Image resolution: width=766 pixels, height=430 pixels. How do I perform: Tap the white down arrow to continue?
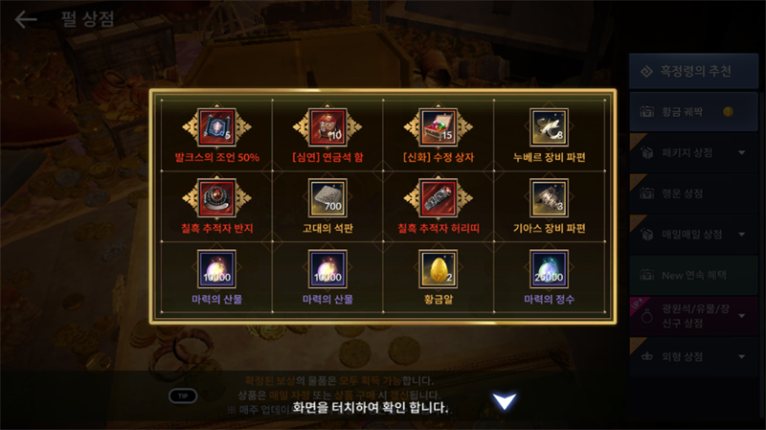pyautogui.click(x=505, y=401)
